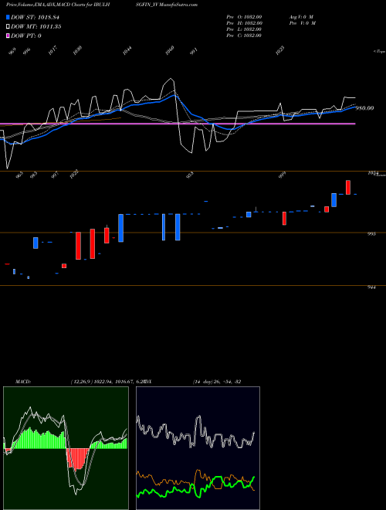Click the 980.00 price label on EMA chart

point(365,108)
